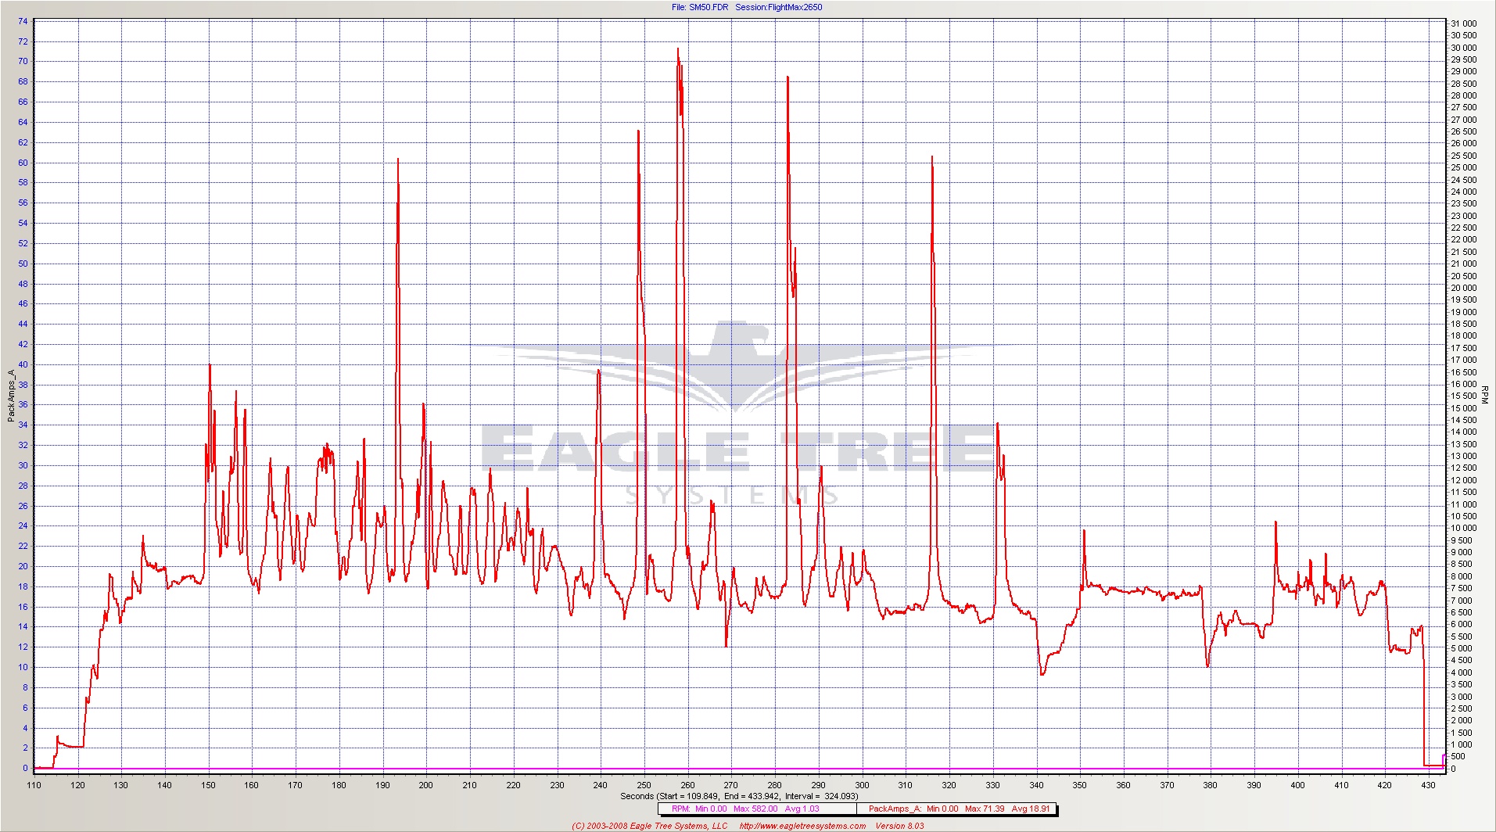Click the 15 000 RPM axis label
The image size is (1496, 832).
1464,408
